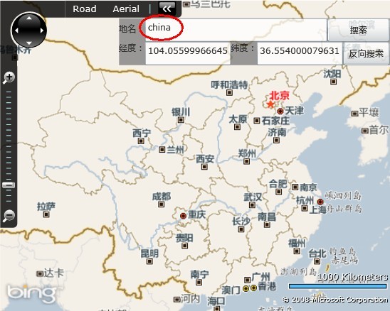Click the 拉萨 city marker
The width and height of the screenshot is (390, 311).
point(46,214)
